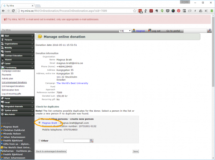Click the Pinterest extension icon

point(178,11)
